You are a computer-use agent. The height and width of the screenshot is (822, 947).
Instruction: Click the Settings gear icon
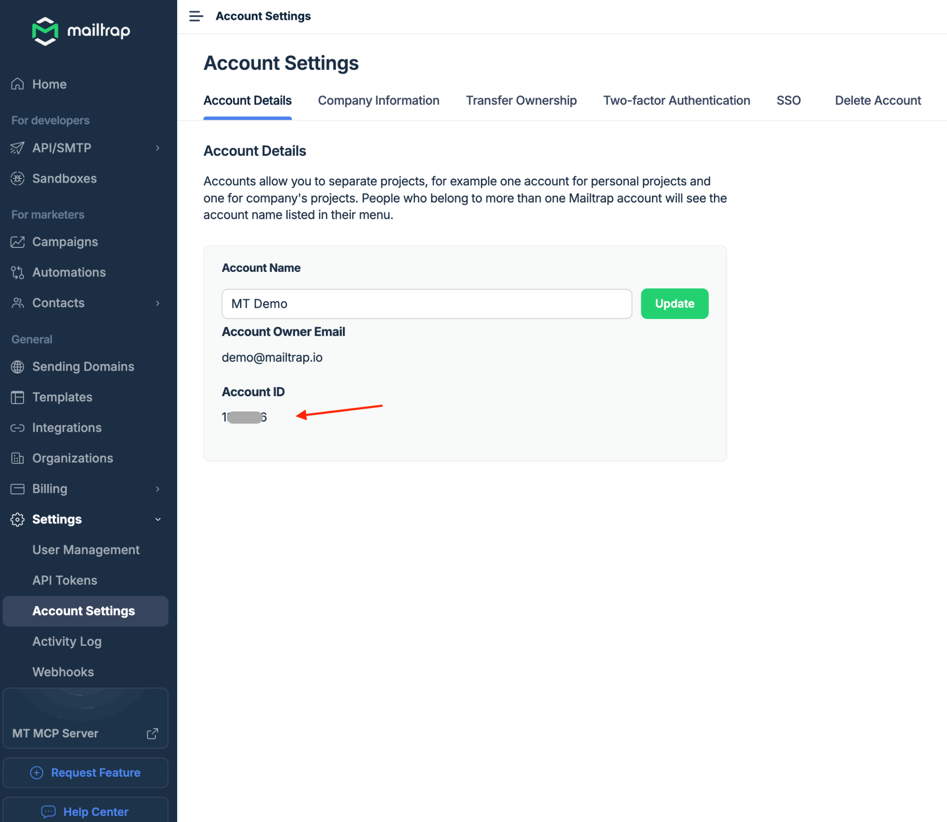point(18,519)
